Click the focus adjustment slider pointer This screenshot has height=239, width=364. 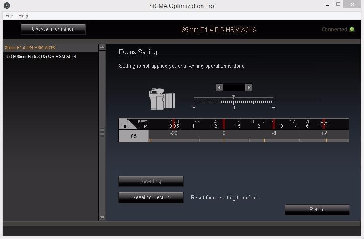point(233,97)
